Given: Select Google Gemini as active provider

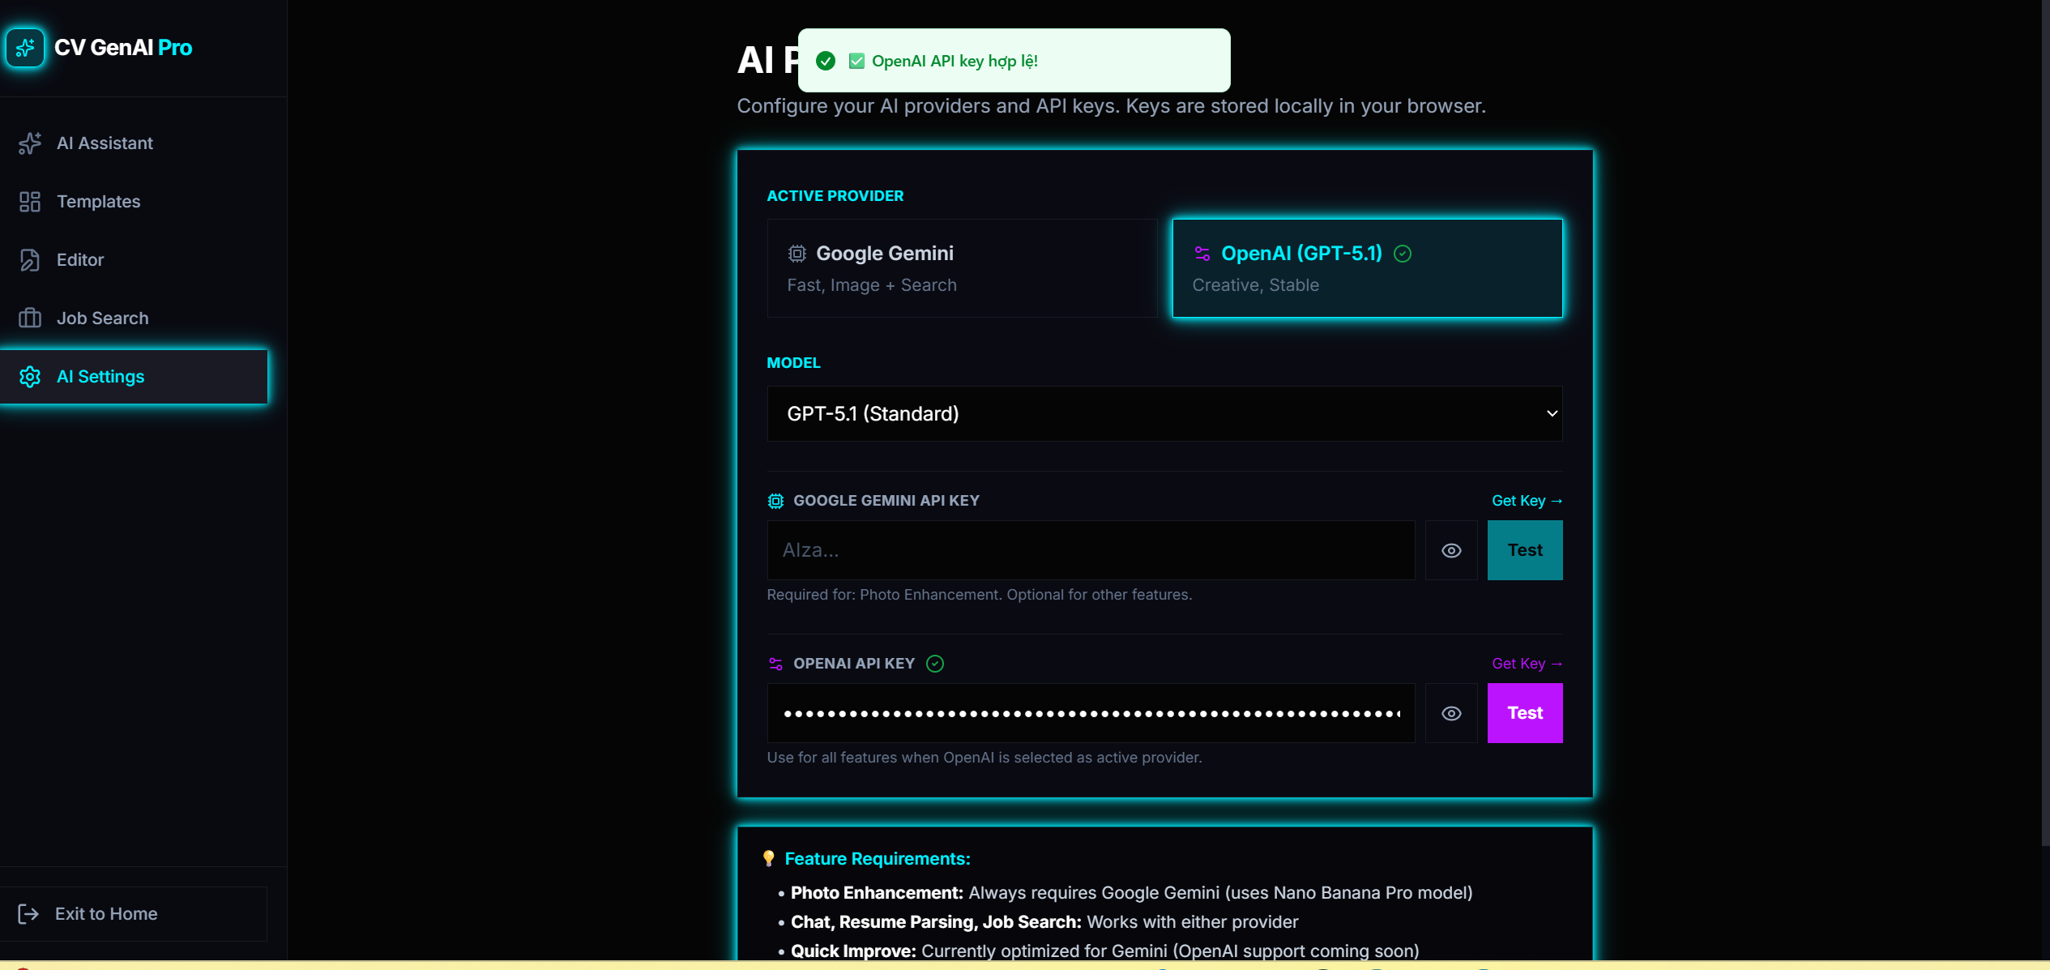Looking at the screenshot, I should pyautogui.click(x=962, y=268).
